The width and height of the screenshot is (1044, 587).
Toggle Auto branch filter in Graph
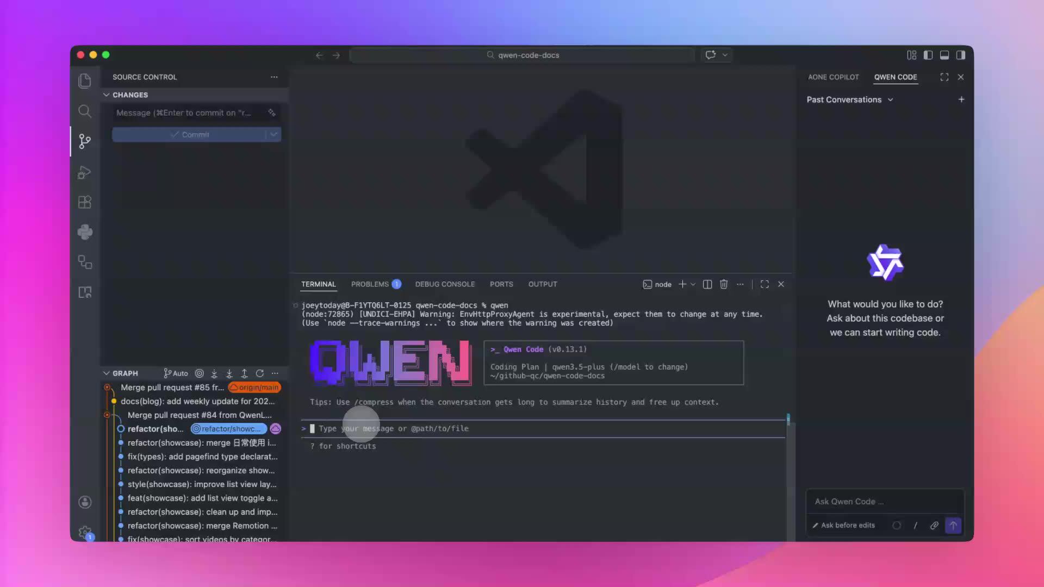click(x=176, y=373)
